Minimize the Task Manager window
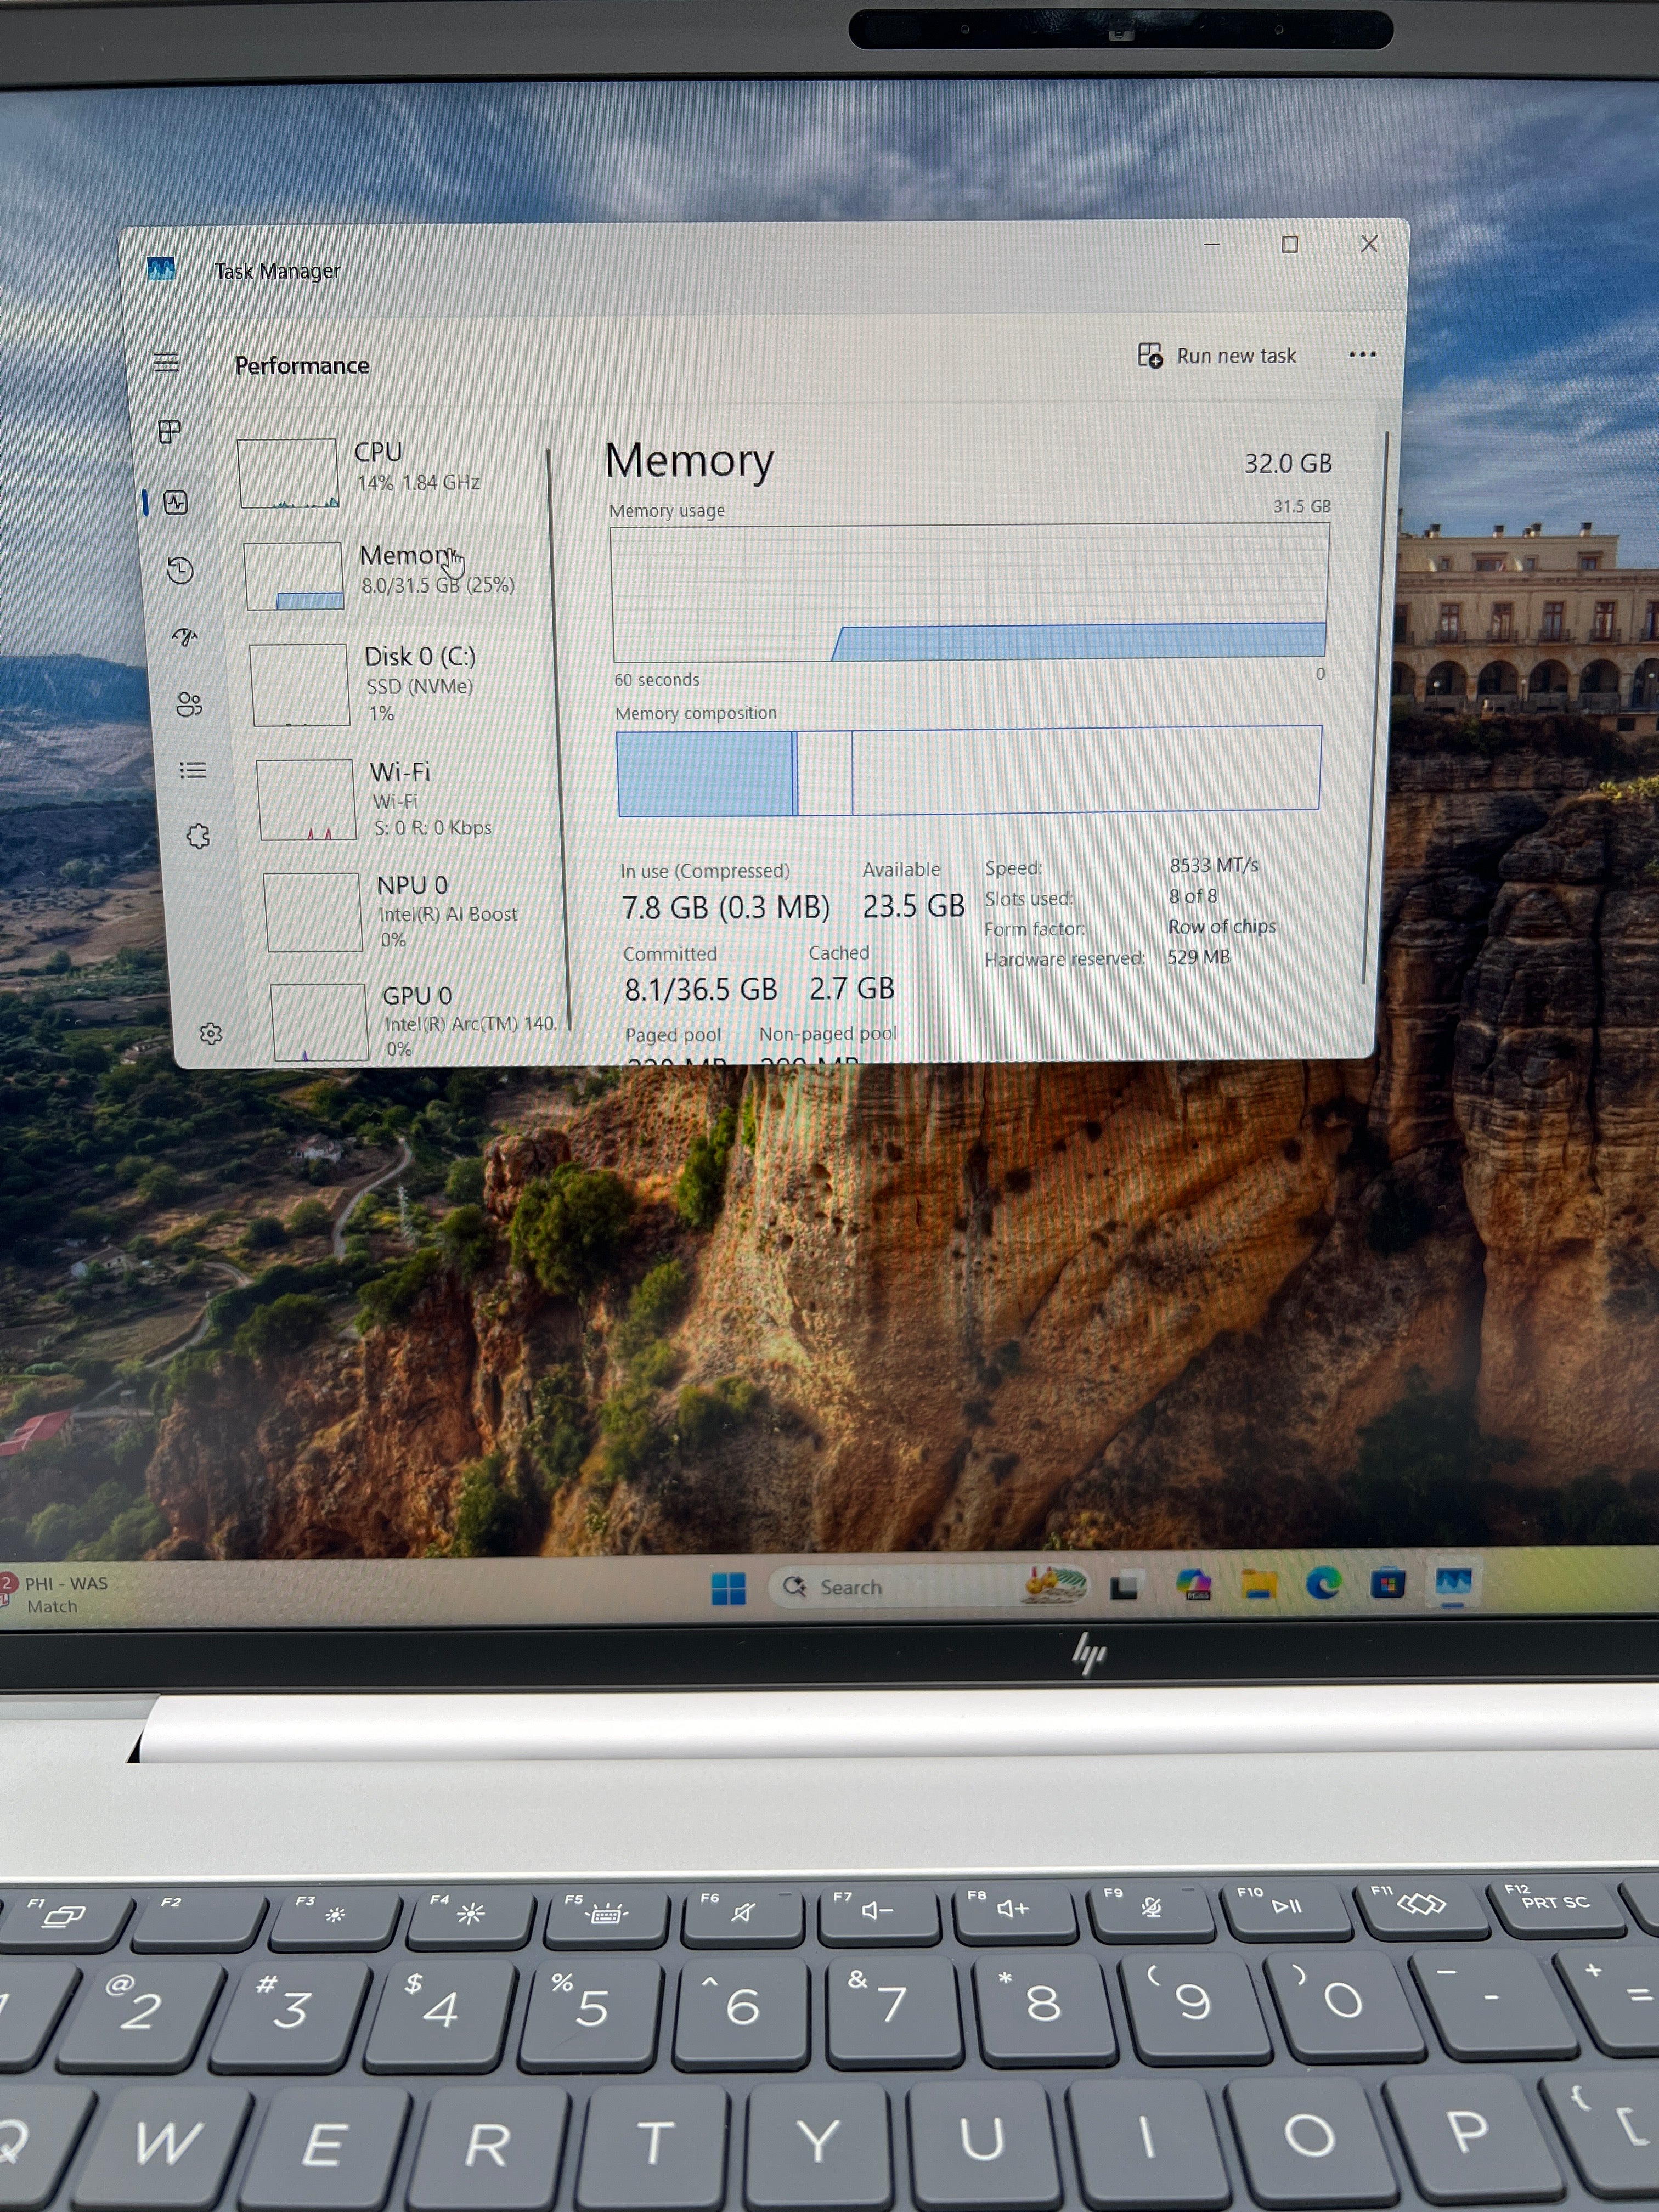Screen dimensions: 1659x2212 tap(1212, 244)
